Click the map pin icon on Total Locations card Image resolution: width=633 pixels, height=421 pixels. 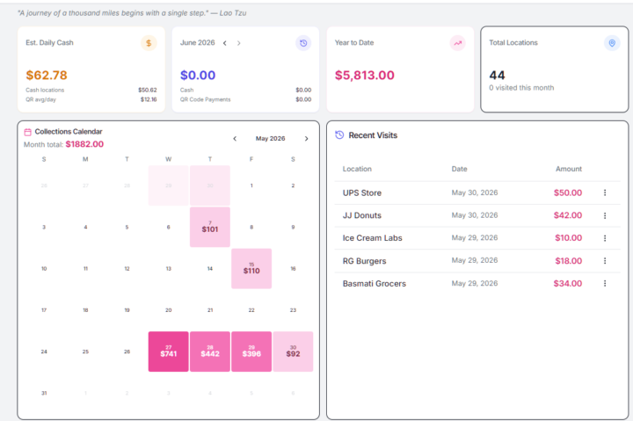pos(612,43)
